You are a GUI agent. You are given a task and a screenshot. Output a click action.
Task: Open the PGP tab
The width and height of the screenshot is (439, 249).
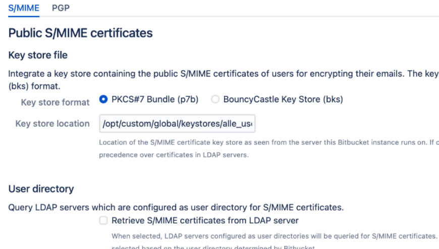click(61, 8)
